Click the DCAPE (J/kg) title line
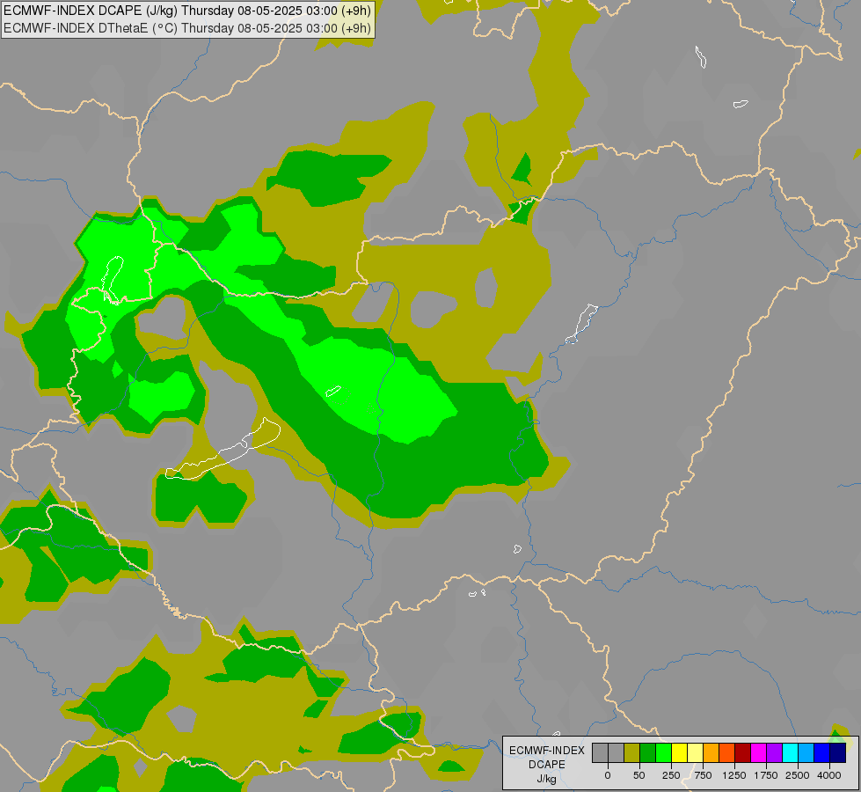 (187, 11)
